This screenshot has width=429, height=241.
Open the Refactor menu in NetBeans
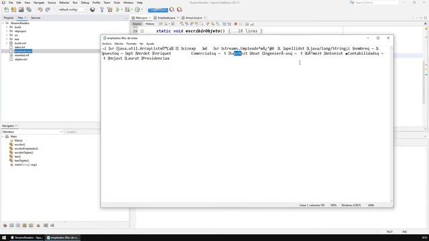point(64,3)
